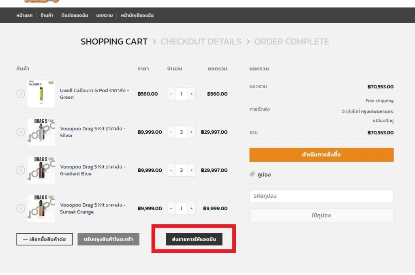Screen dimensions: 415x275
Task: Increase quantity of Drag 5 Gradient Blue
Action: pyautogui.click(x=191, y=170)
